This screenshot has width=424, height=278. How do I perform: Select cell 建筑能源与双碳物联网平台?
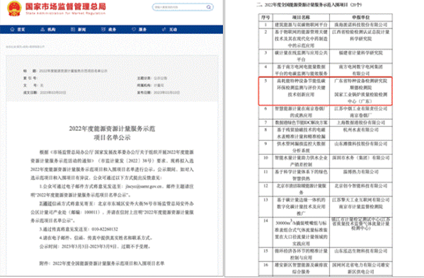301,25
